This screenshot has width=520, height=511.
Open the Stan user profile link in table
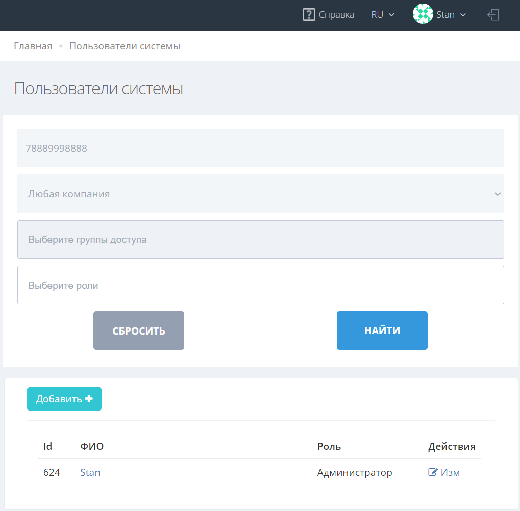pyautogui.click(x=90, y=473)
